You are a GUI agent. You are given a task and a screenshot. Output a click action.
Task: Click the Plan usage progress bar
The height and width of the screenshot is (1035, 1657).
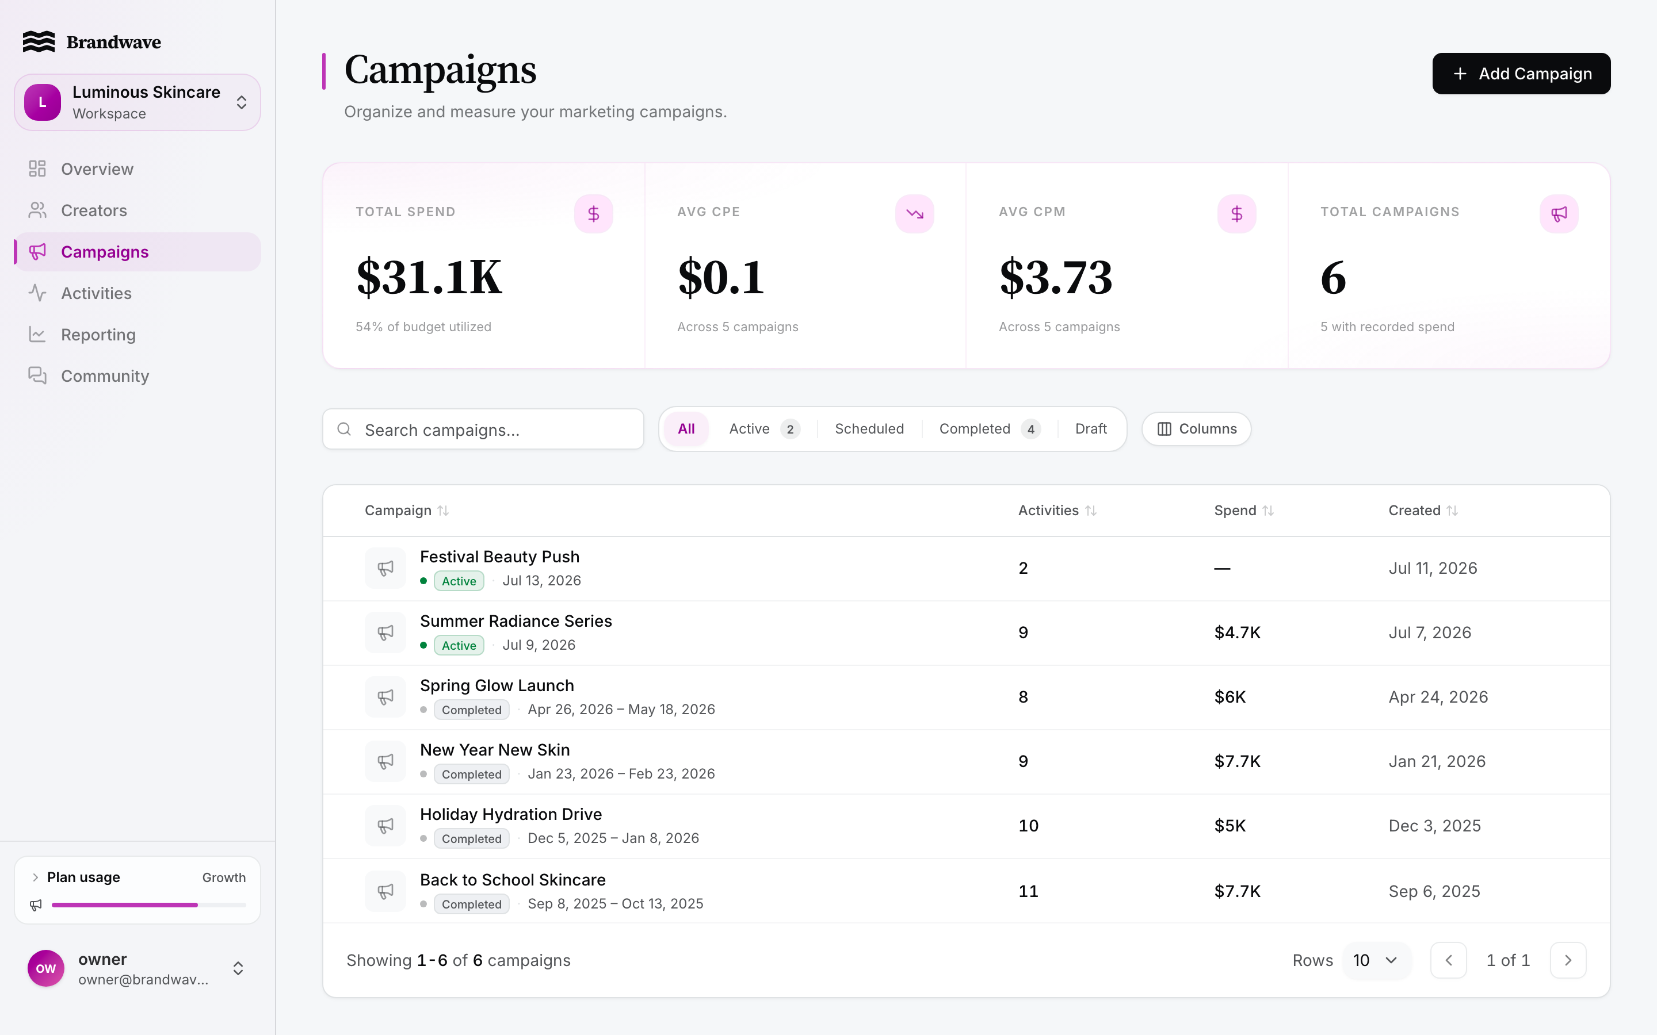(148, 905)
